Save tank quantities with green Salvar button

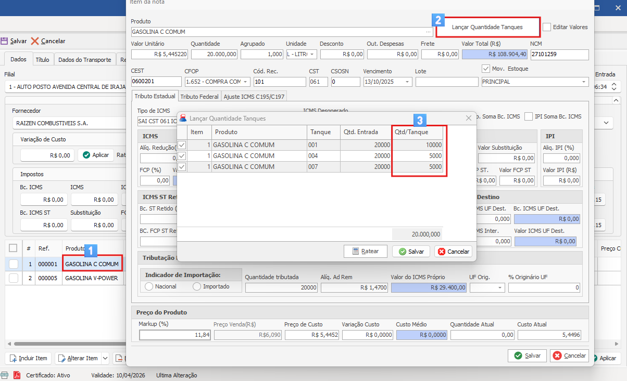point(411,251)
